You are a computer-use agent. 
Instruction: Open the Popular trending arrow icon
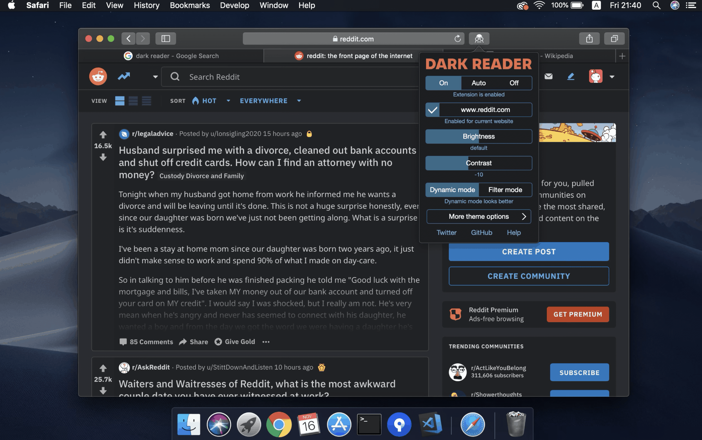coord(124,76)
